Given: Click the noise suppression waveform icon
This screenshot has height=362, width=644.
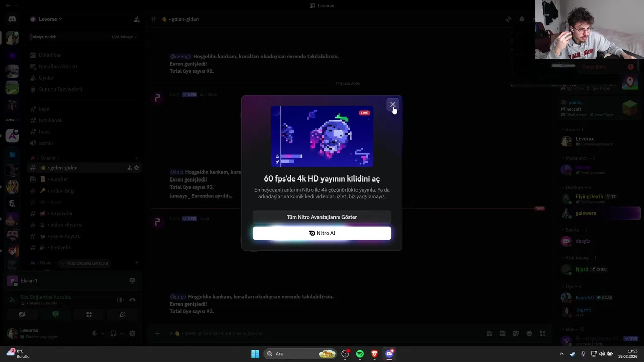Looking at the screenshot, I should pyautogui.click(x=120, y=300).
